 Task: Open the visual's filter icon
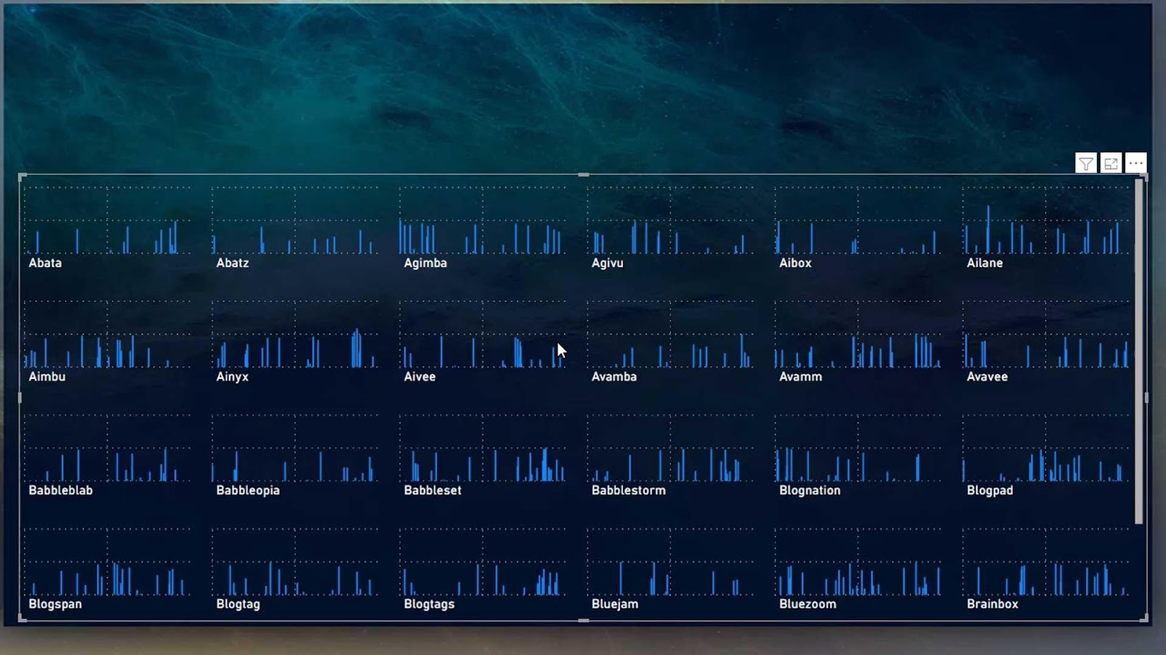(x=1086, y=164)
